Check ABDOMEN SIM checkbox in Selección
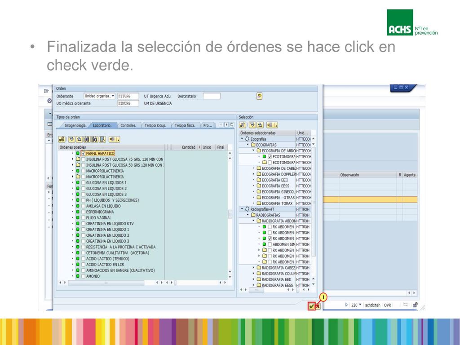 [x=270, y=244]
